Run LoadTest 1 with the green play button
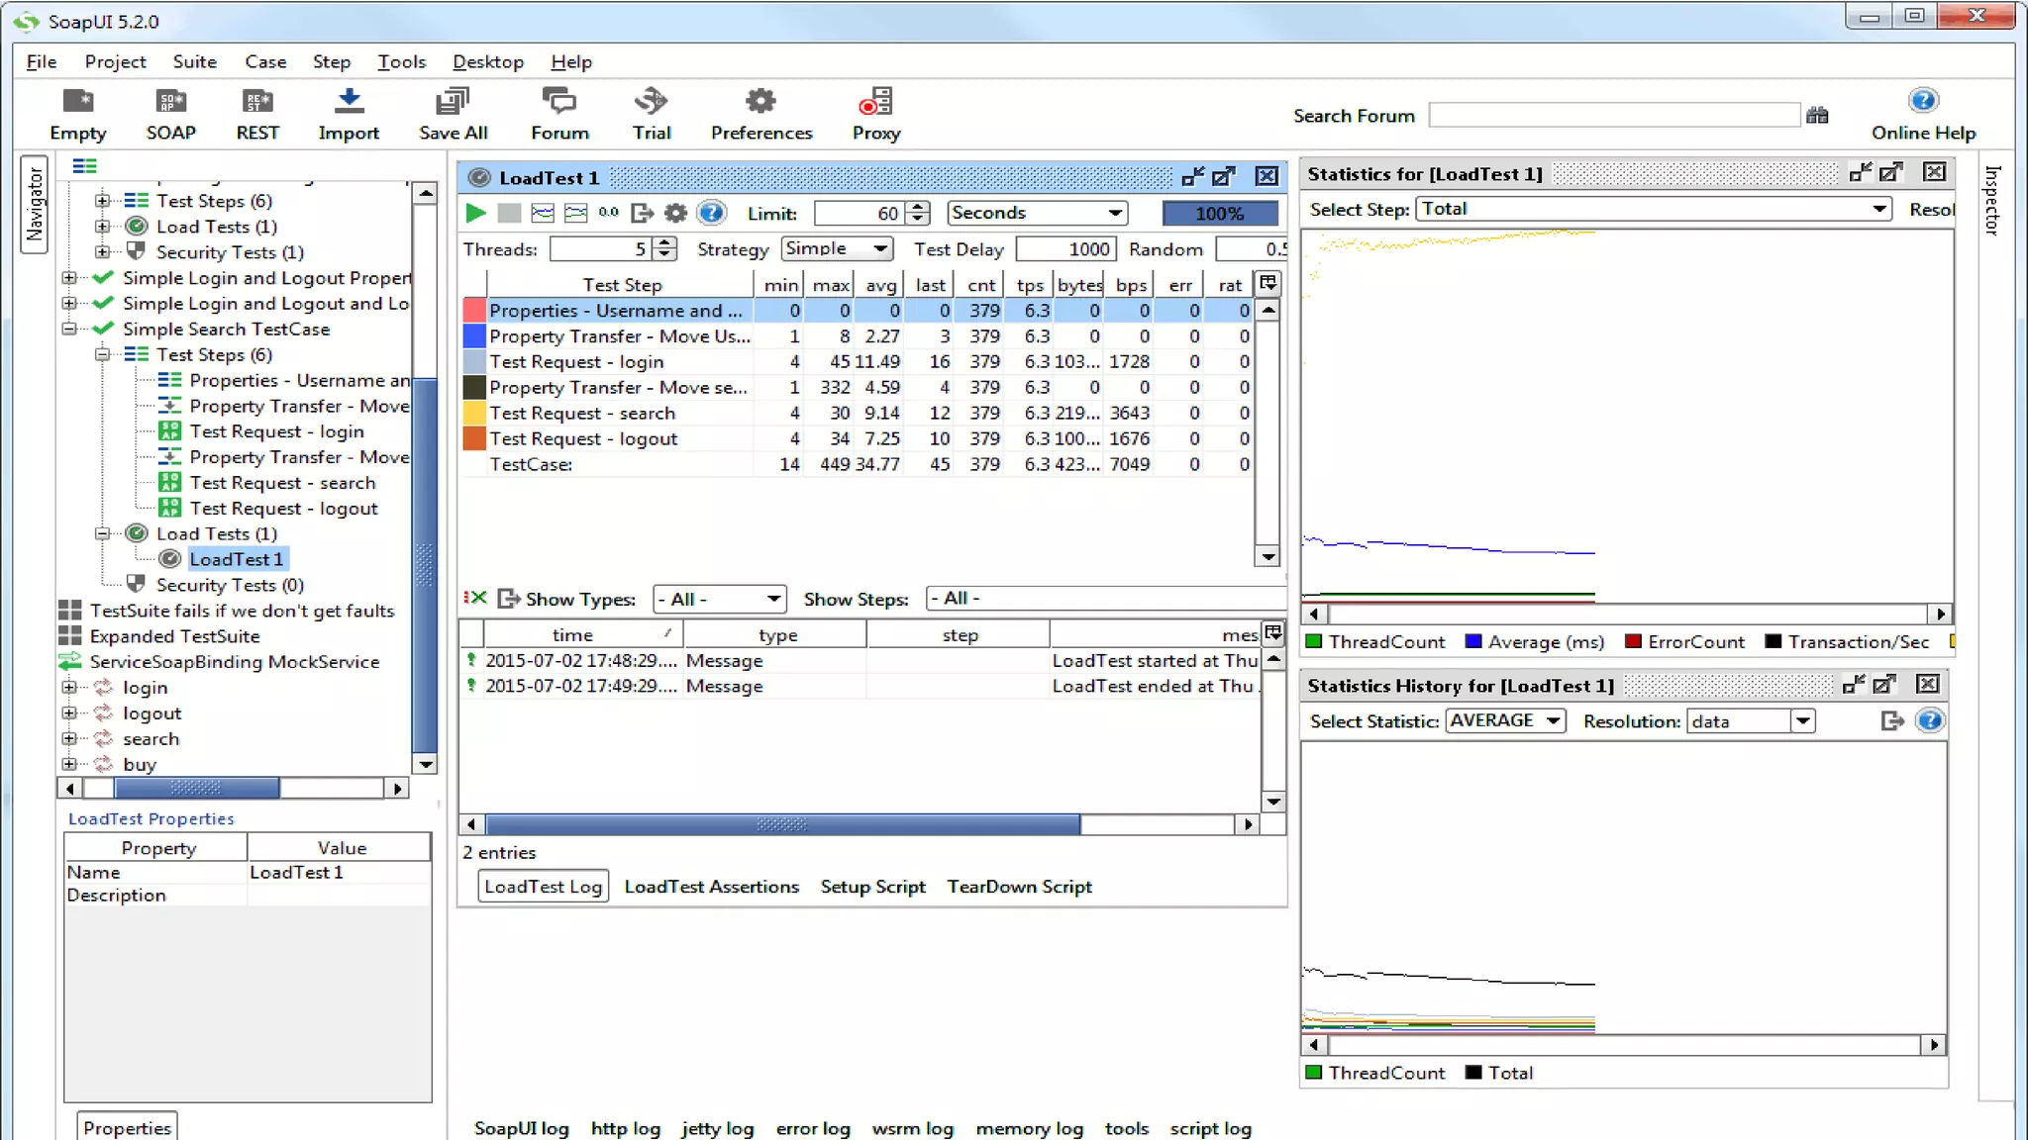This screenshot has width=2028, height=1140. coord(475,213)
